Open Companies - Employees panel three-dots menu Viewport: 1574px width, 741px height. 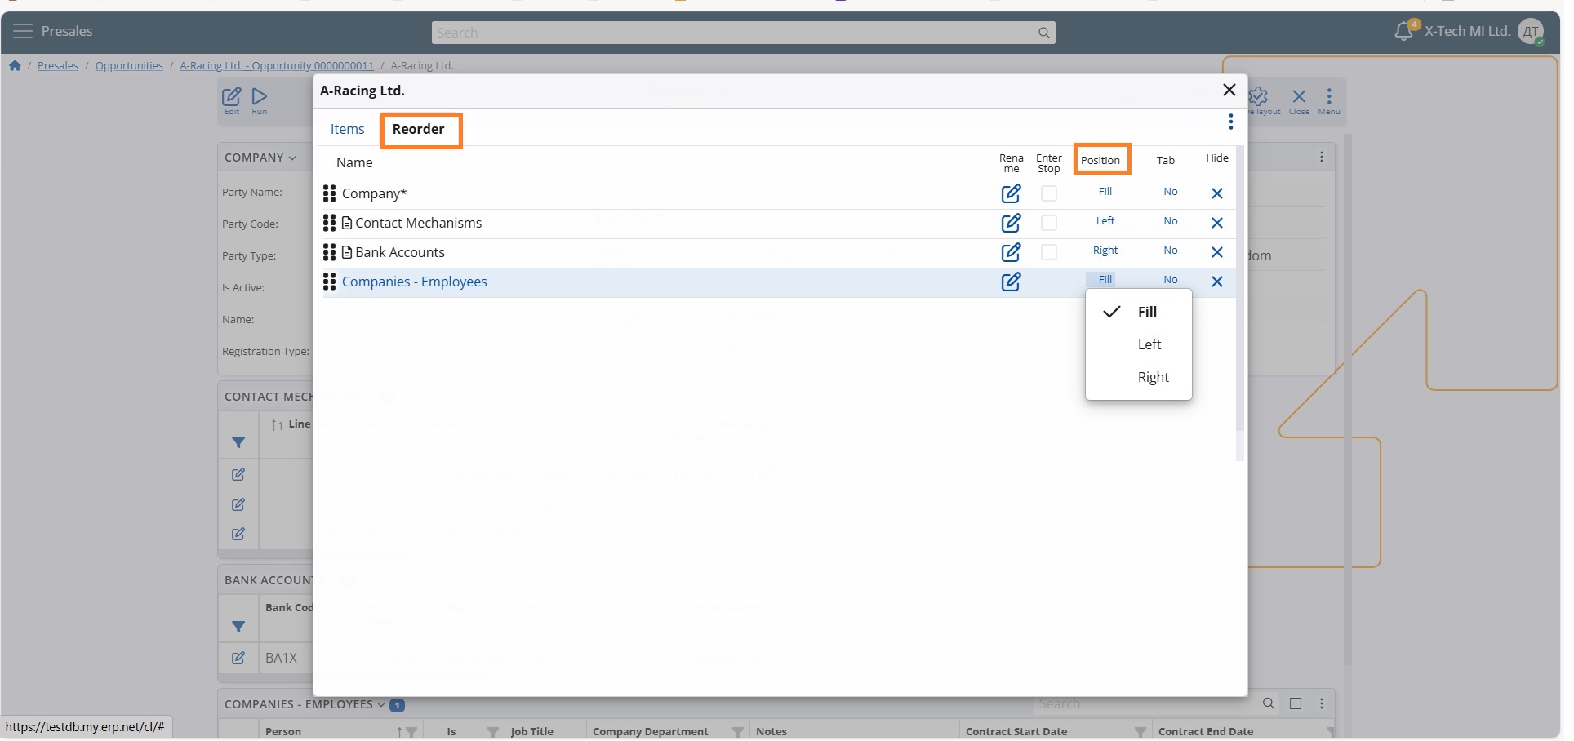click(1321, 703)
